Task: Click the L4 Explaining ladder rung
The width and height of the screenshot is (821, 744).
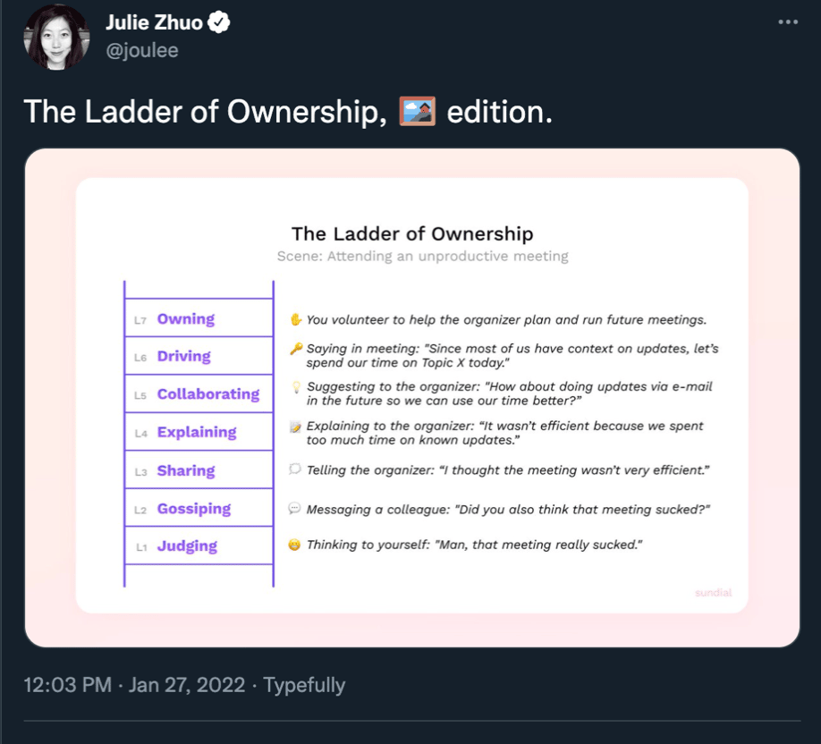Action: pos(199,431)
